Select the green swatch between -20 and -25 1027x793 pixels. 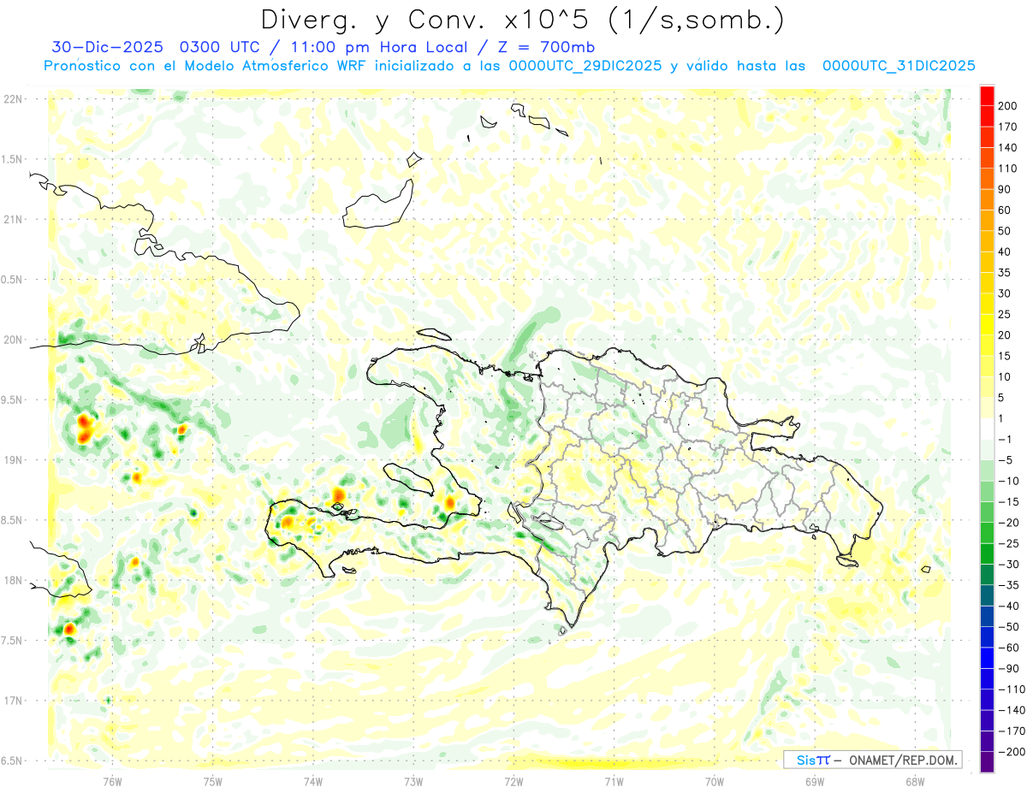pyautogui.click(x=987, y=532)
